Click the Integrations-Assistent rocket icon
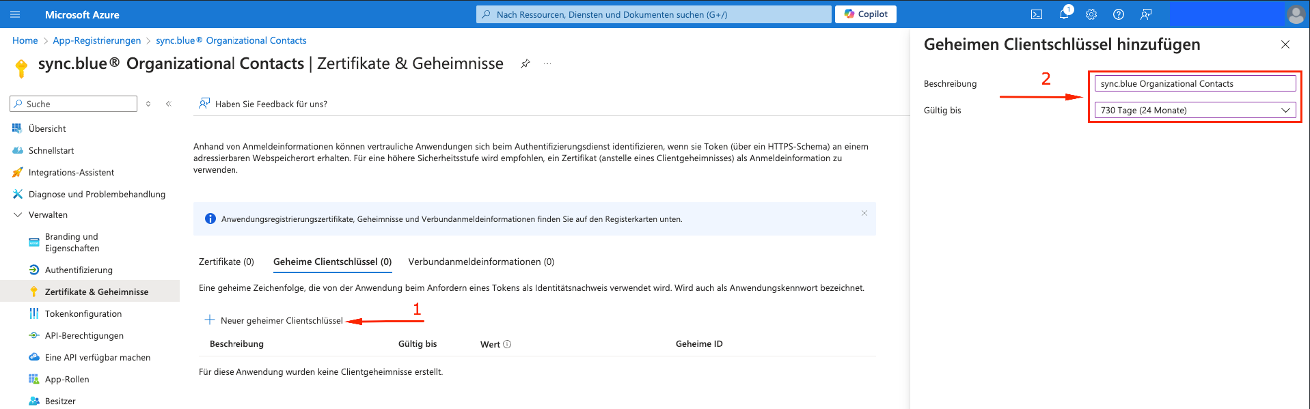The width and height of the screenshot is (1310, 409). tap(17, 172)
